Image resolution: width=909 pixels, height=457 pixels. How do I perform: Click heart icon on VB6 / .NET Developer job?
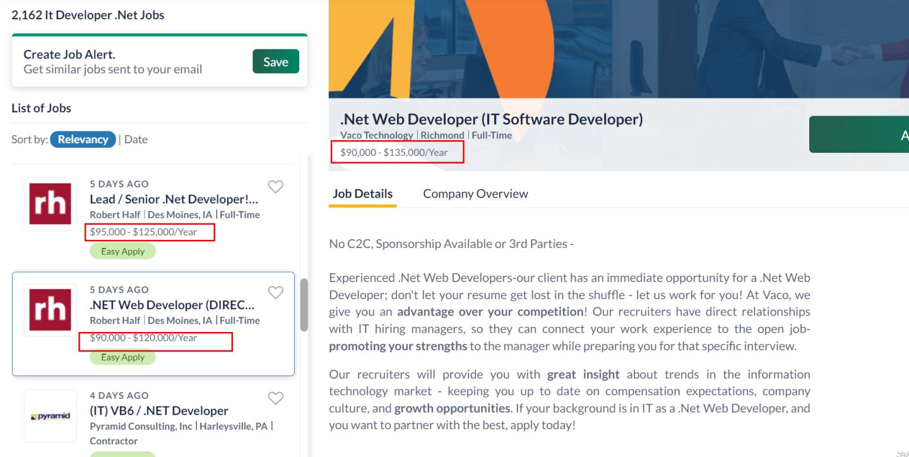(275, 398)
